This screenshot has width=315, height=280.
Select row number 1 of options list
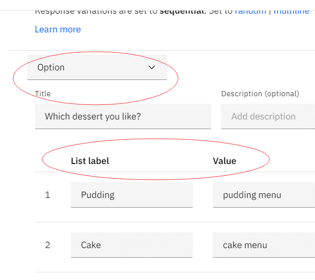point(48,195)
